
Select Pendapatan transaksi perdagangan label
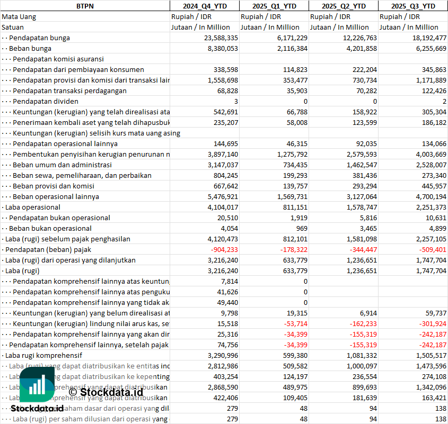[x=69, y=91]
